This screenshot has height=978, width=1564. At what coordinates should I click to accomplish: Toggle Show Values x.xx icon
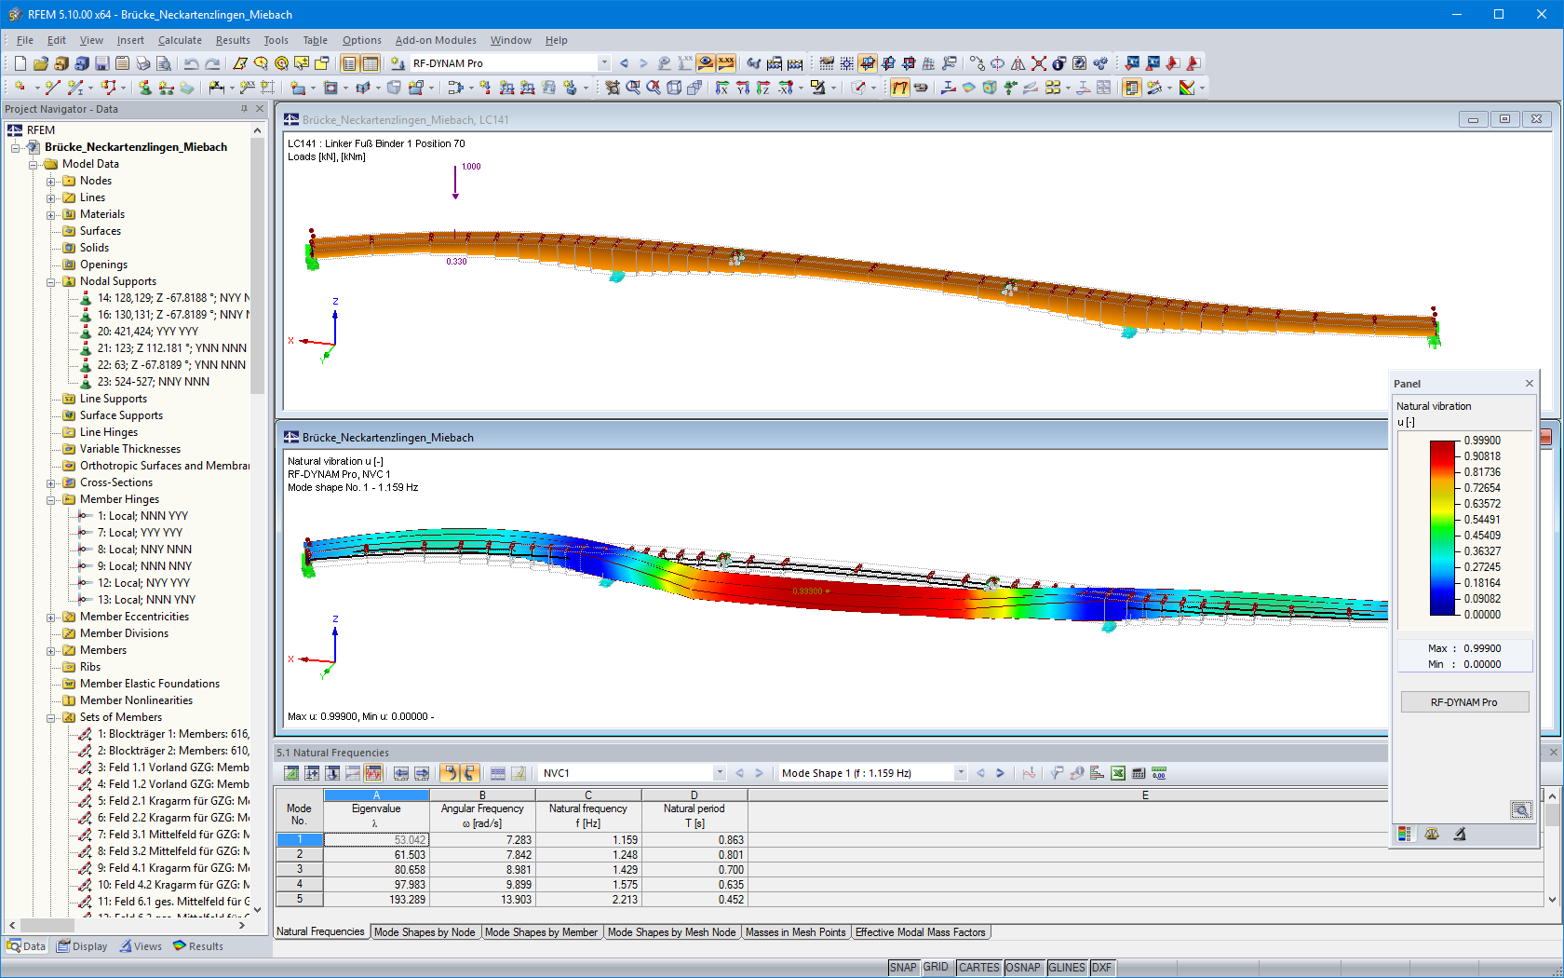726,63
